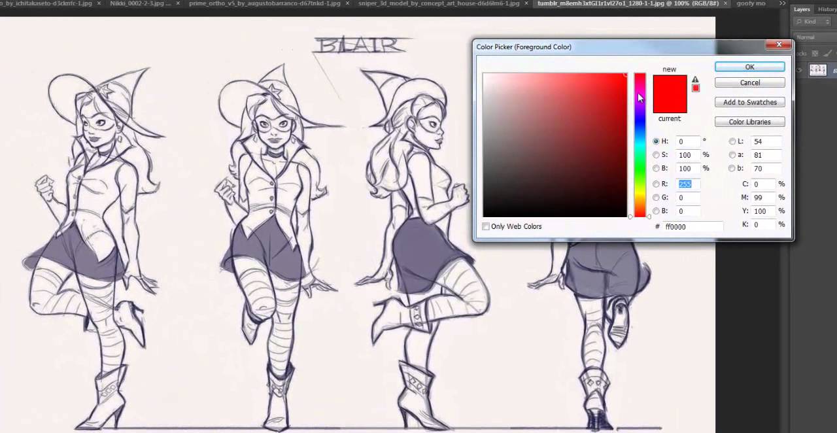
Task: Click the small in-gamut color square
Action: click(x=695, y=88)
